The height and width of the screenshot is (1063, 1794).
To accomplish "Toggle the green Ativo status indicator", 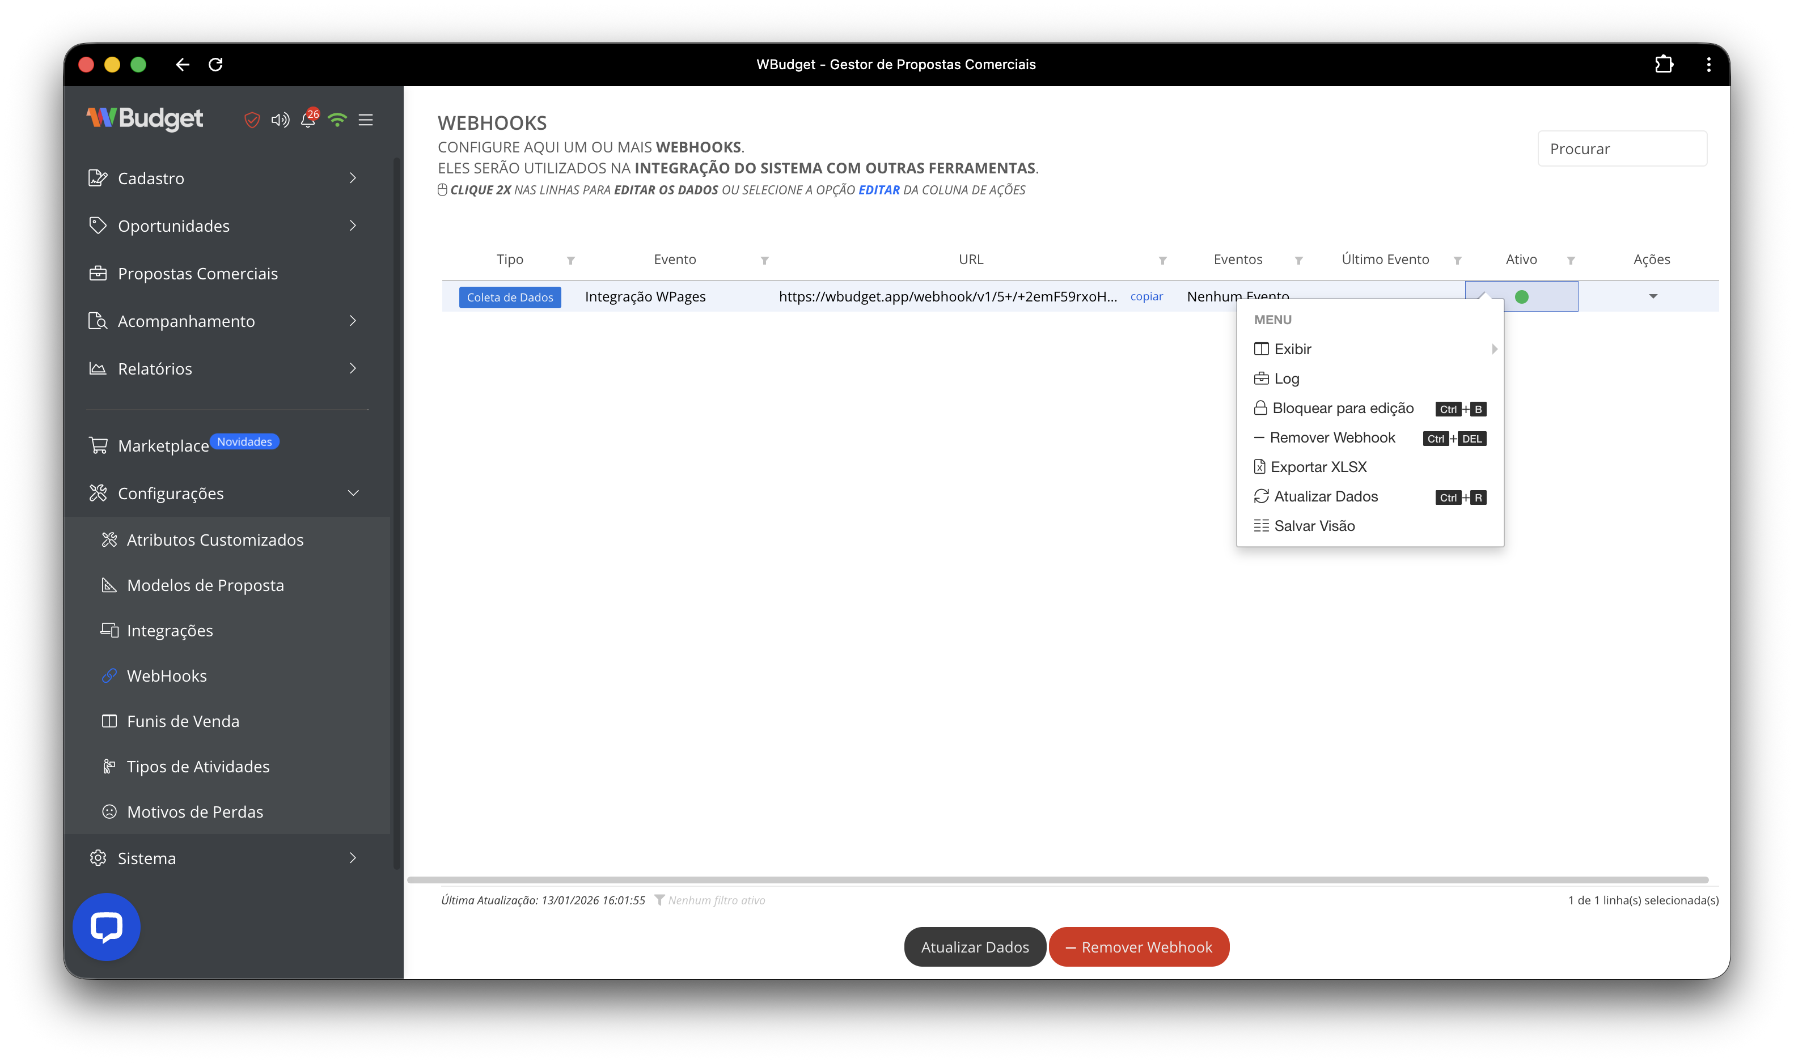I will pyautogui.click(x=1521, y=296).
